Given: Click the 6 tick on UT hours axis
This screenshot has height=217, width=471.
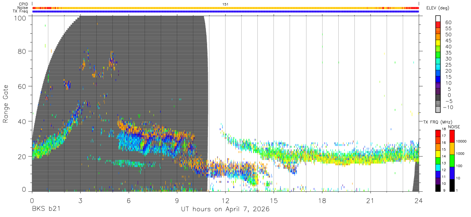Looking at the screenshot, I should (128, 200).
